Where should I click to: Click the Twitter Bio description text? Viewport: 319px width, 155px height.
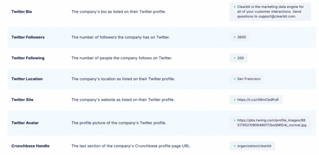(119, 11)
